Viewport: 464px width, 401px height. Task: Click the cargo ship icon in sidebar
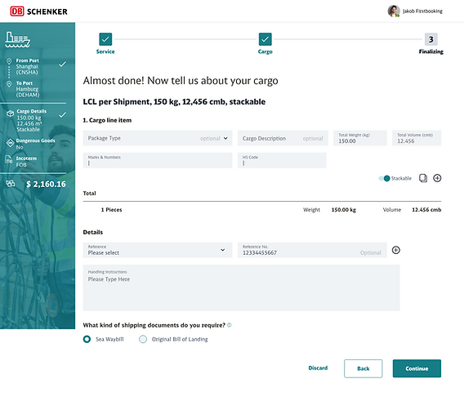point(17,40)
